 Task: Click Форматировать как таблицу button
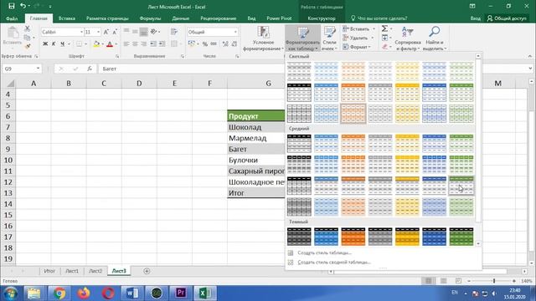click(302, 38)
